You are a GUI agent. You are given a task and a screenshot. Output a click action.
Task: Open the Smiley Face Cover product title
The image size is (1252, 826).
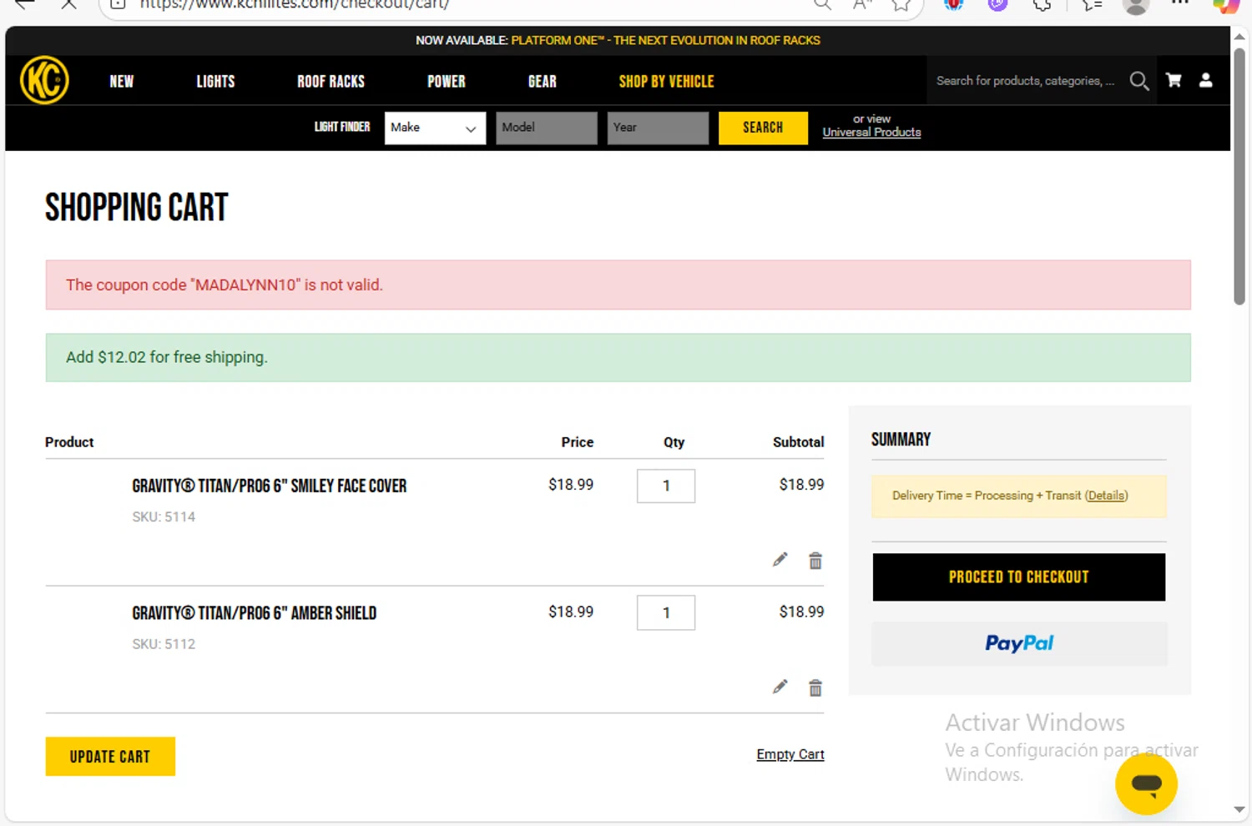pyautogui.click(x=269, y=486)
